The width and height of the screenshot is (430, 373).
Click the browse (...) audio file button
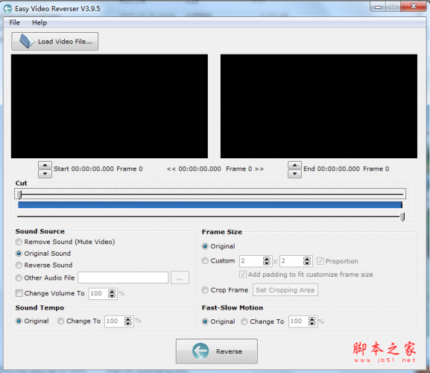pyautogui.click(x=180, y=278)
